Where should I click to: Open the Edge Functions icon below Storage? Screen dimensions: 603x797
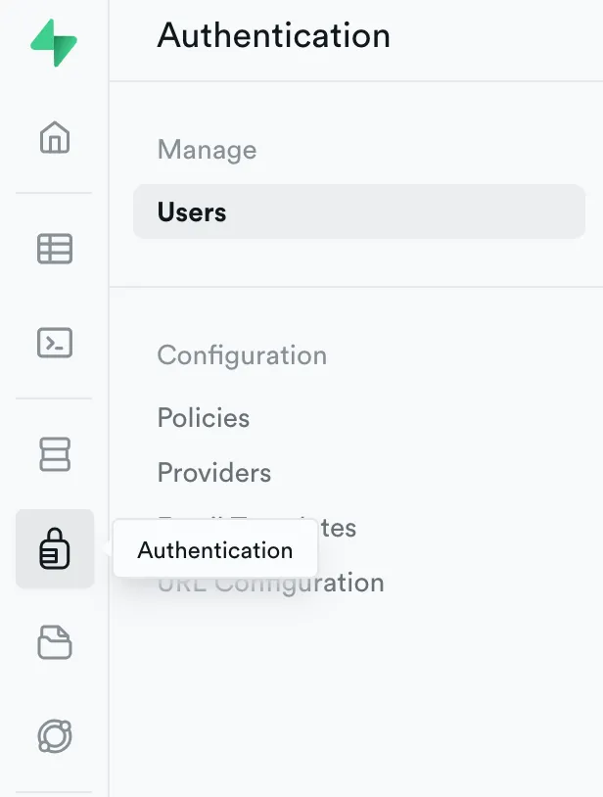tap(55, 735)
